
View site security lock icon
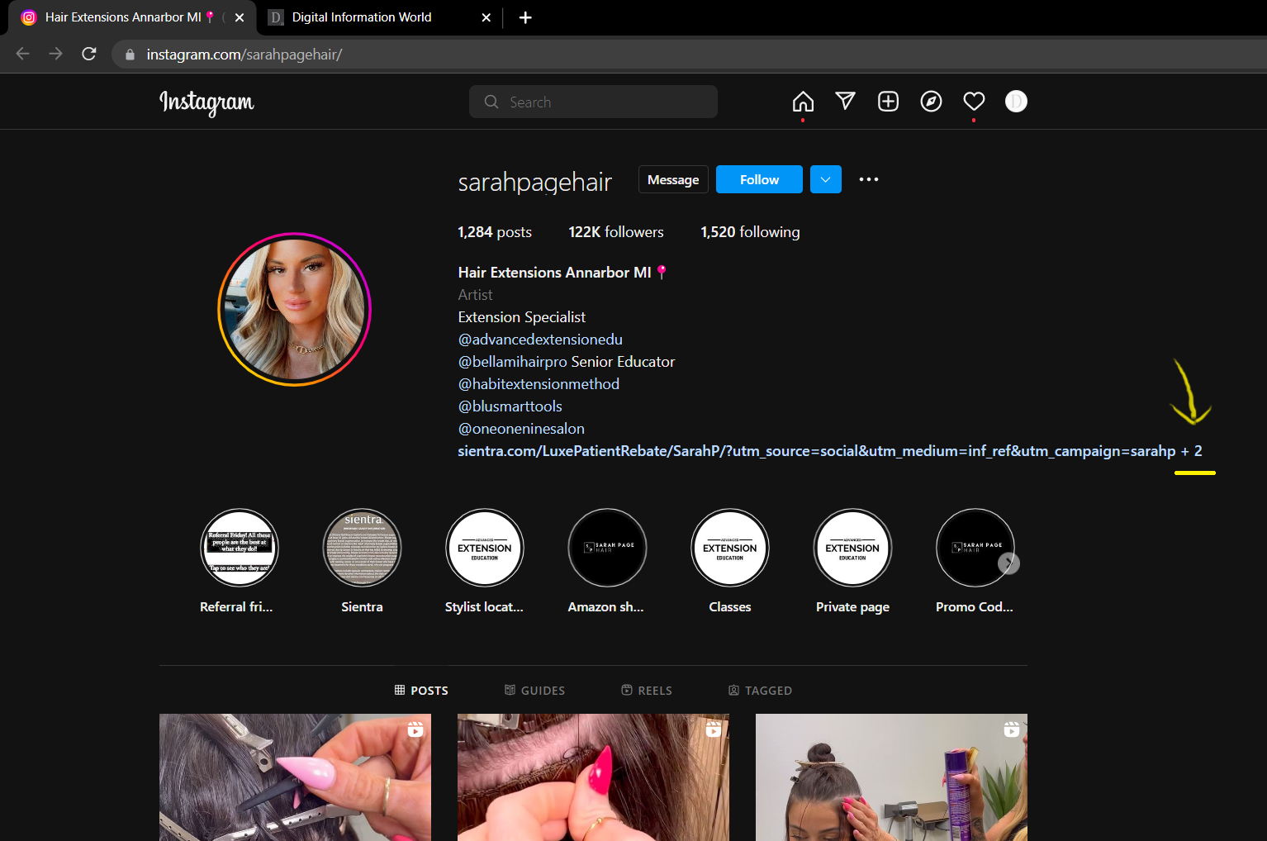130,55
